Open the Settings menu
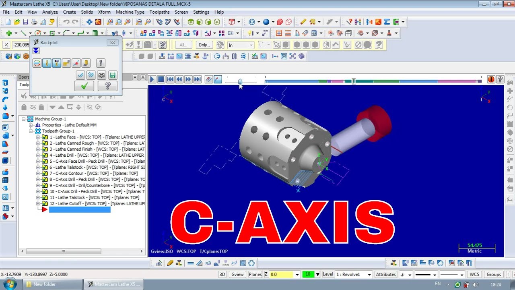515x290 pixels. tap(201, 12)
